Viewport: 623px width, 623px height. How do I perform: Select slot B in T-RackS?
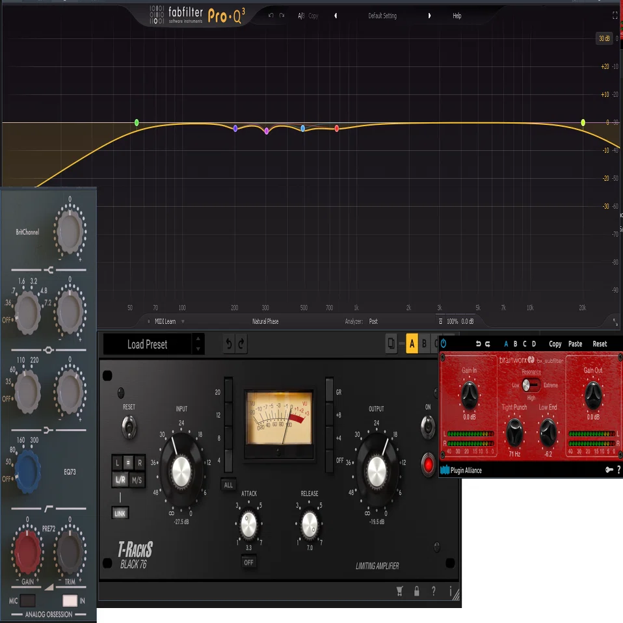[x=424, y=343]
